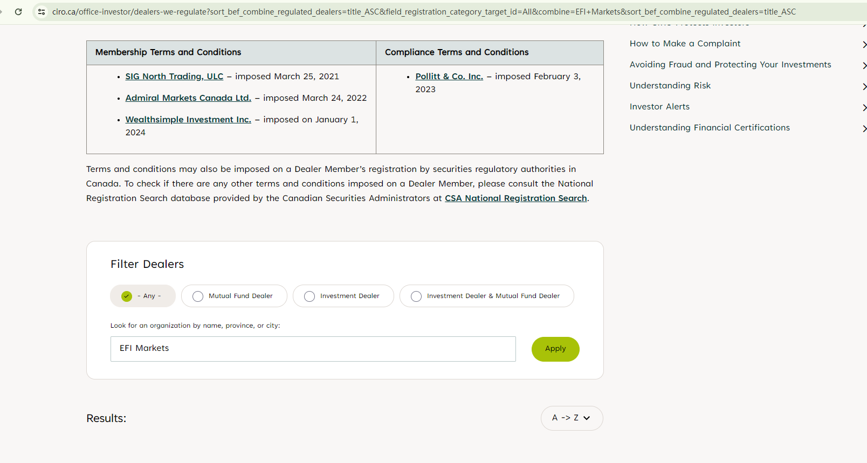Open the SIG North Trading, ULC link

[x=174, y=77]
